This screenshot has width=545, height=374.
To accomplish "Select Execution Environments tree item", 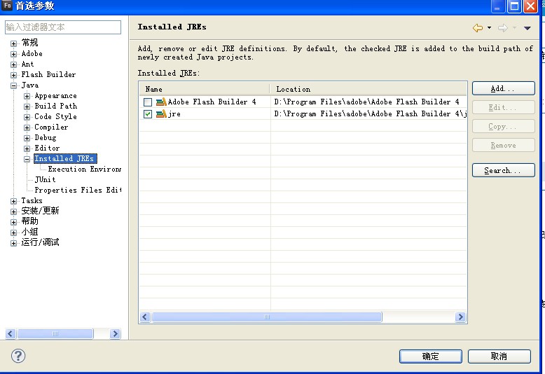I will (x=85, y=169).
